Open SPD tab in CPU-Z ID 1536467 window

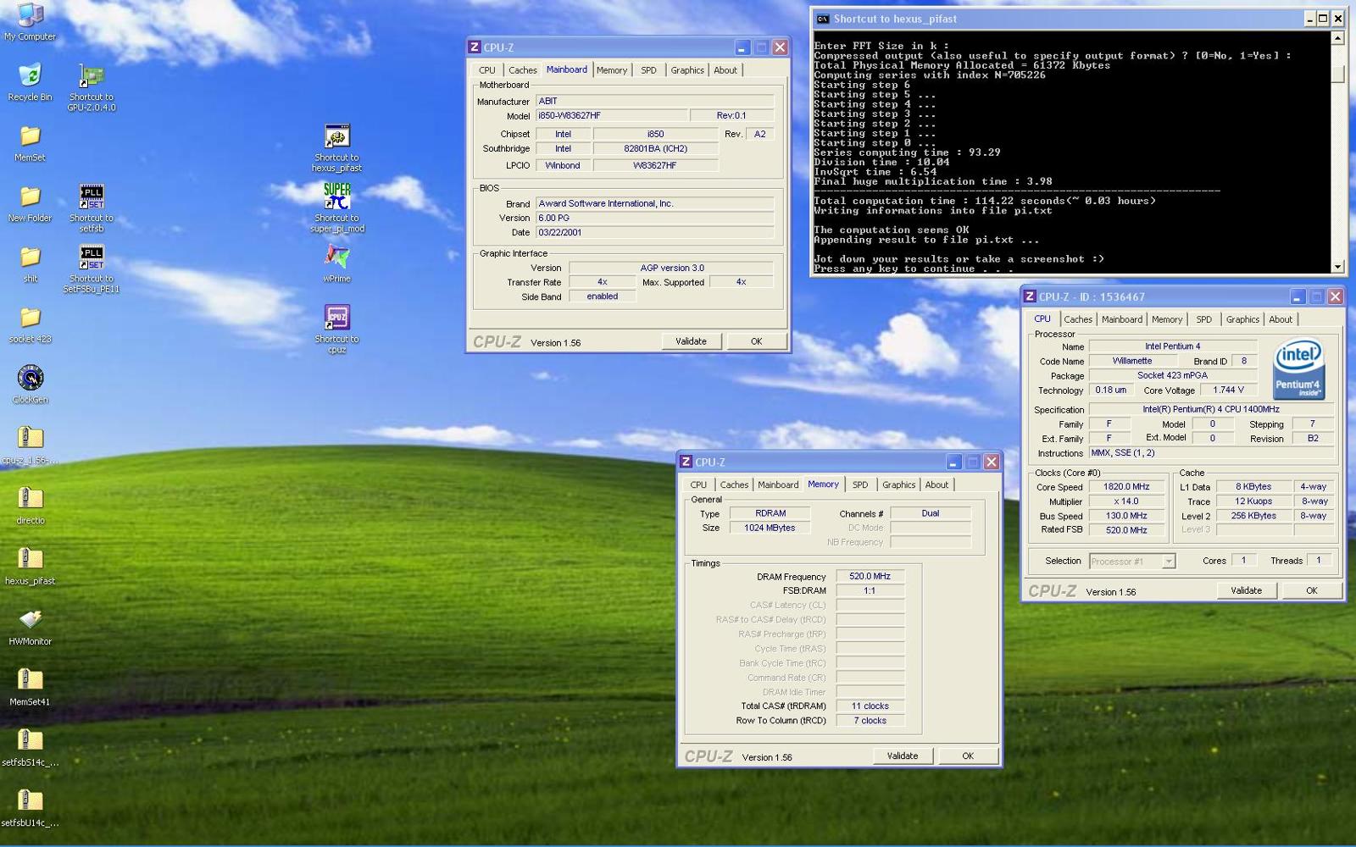point(1203,319)
